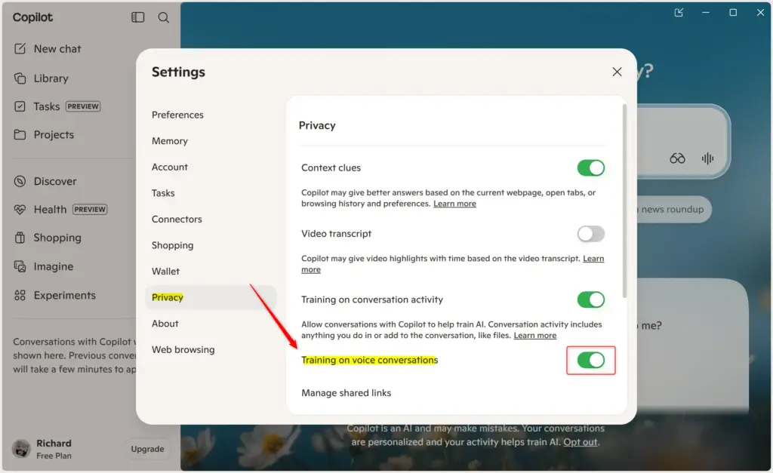Click the glasses icon in chat box
The image size is (773, 473).
point(677,158)
